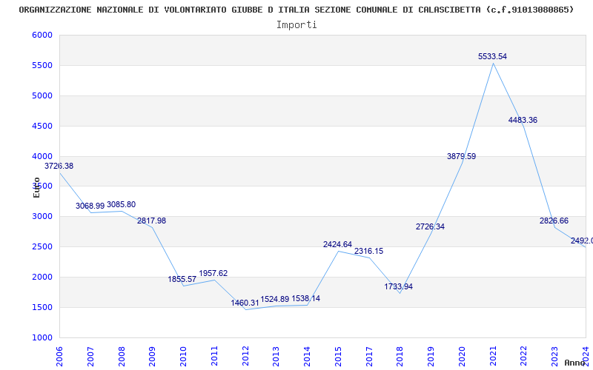Click the x-axis year 2006
593x370 pixels.
(x=59, y=356)
